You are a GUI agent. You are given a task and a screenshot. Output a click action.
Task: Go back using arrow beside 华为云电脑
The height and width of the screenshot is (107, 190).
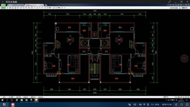(x=3, y=2)
